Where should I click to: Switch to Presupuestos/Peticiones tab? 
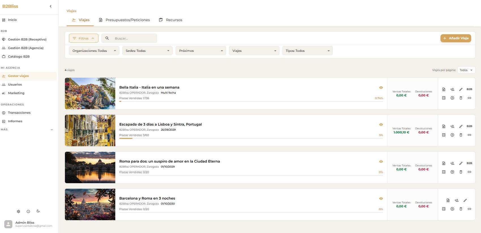pyautogui.click(x=124, y=20)
